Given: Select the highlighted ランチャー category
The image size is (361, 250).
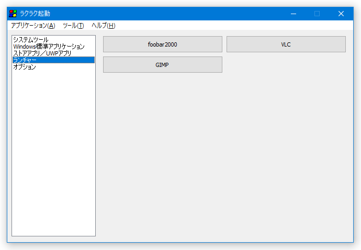Looking at the screenshot, I should (x=53, y=60).
